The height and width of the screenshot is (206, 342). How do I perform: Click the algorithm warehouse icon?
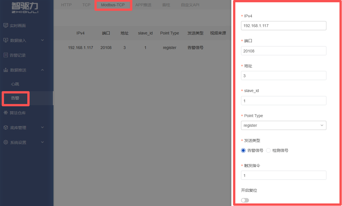tap(6, 113)
